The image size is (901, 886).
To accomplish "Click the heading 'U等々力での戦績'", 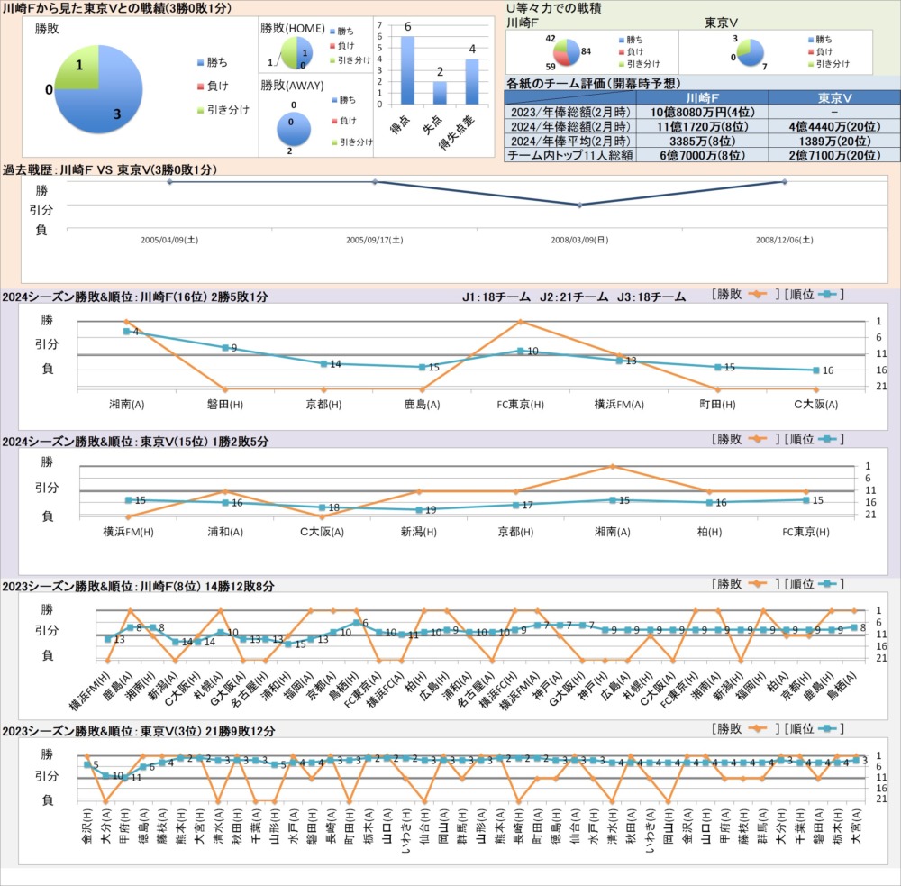I will (554, 8).
